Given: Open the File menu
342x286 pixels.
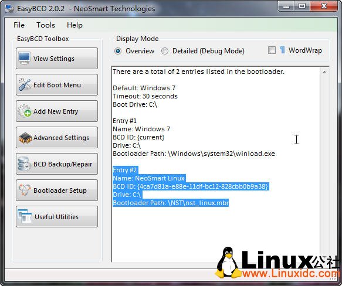Looking at the screenshot, I should 19,25.
